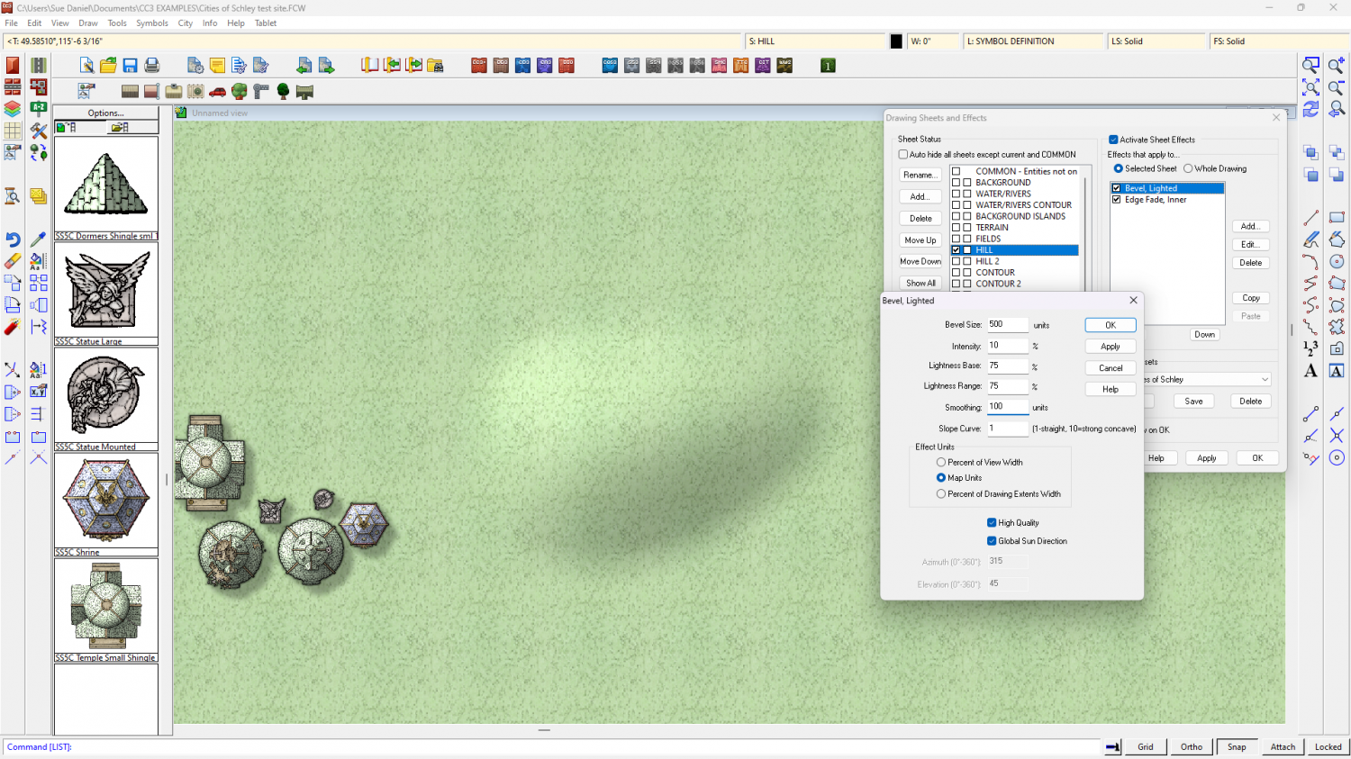Select the Line drawing tool
1351x759 pixels.
[1311, 218]
